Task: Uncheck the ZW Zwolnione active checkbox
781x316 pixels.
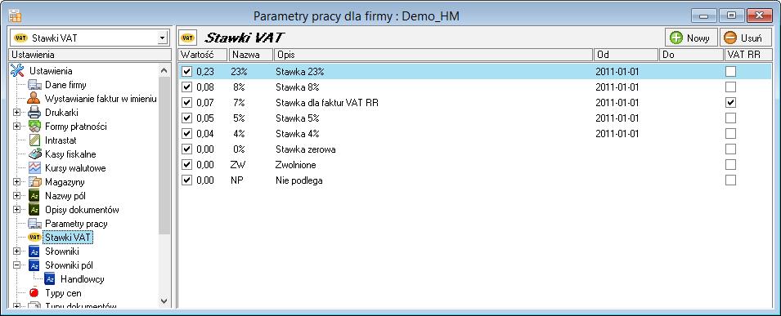Action: coord(186,165)
